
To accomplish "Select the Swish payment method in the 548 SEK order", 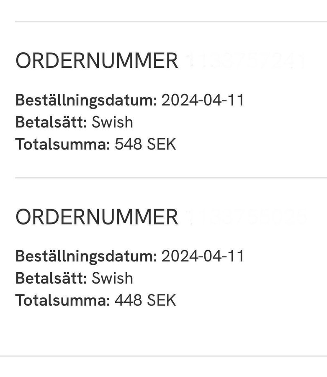I will (112, 122).
